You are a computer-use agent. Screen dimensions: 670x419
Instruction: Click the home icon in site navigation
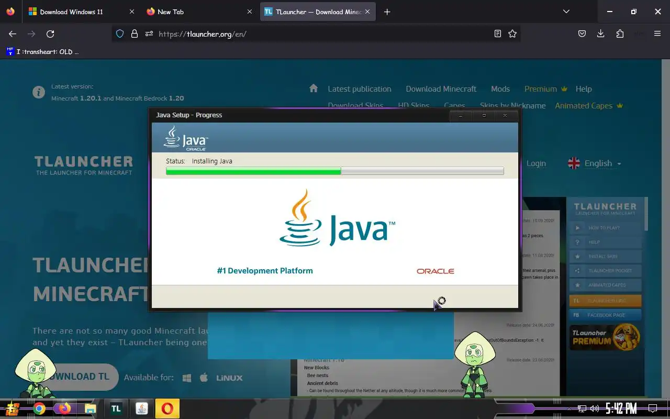click(314, 88)
